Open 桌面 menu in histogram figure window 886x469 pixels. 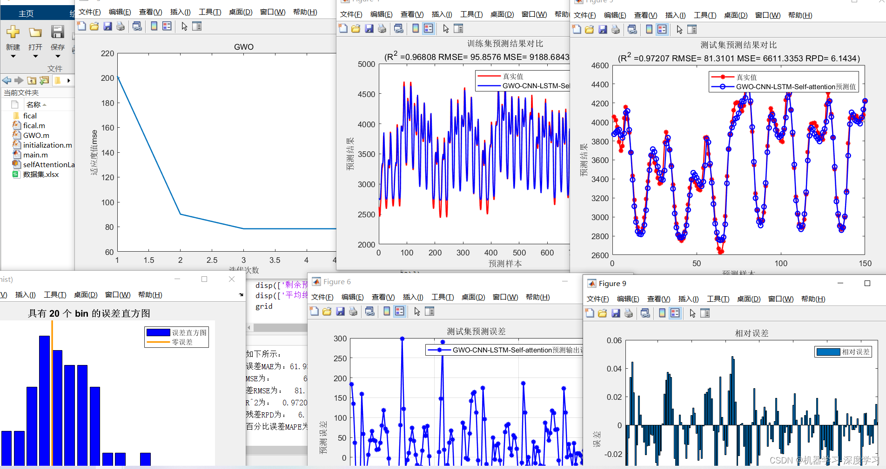[86, 295]
